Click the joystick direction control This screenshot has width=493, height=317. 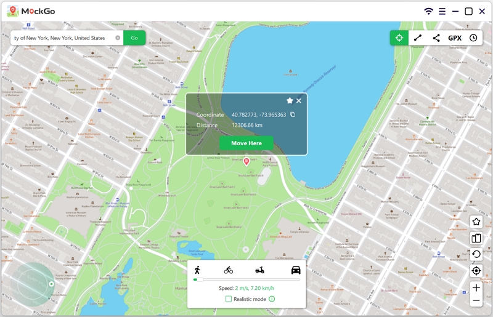(x=33, y=284)
